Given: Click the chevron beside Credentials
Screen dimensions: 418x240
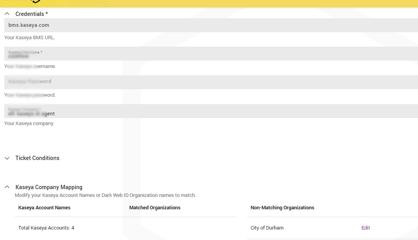Looking at the screenshot, I should pyautogui.click(x=7, y=13).
